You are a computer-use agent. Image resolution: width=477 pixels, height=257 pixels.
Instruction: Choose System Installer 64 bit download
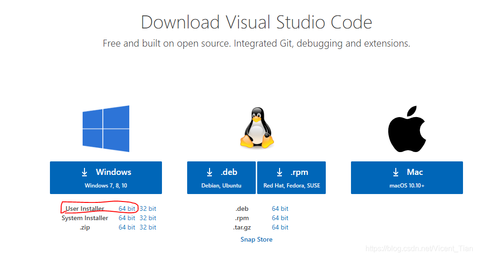[127, 218]
